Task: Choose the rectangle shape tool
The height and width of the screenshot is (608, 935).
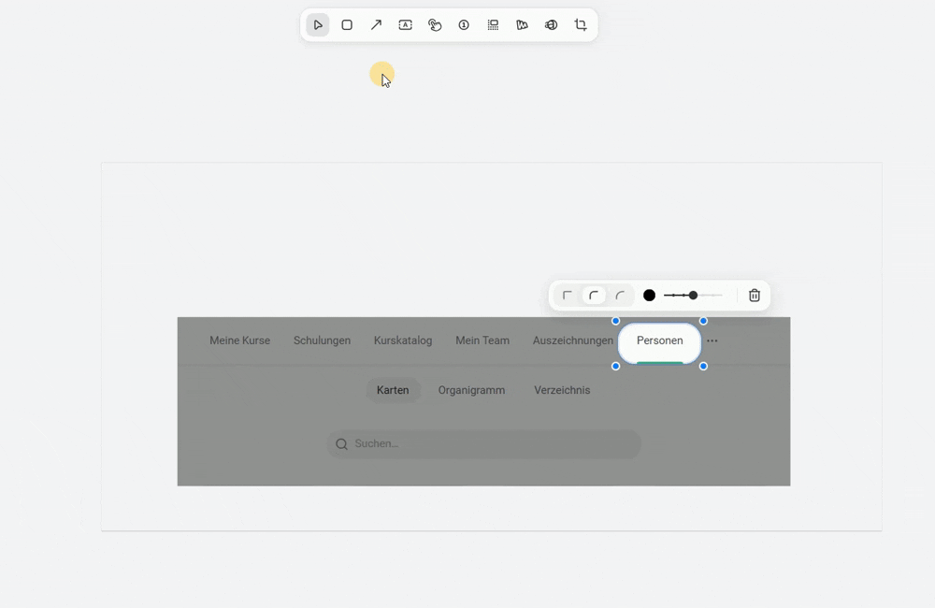Action: (347, 25)
